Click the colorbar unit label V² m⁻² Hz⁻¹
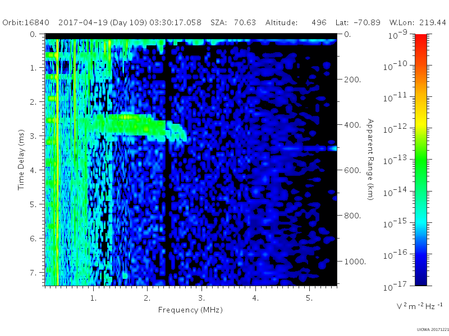449x336 pixels. point(419,306)
